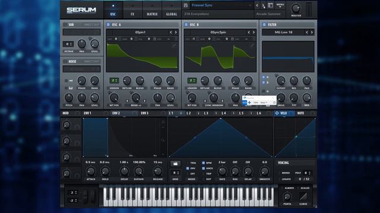Click the VELO drag-source crosshair icon
Screen dimensions: 380x213
coord(277,113)
